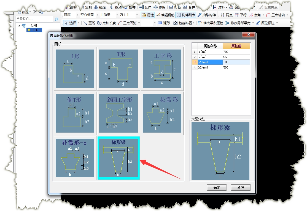Click the 梯形梁 large preview image
The image size is (307, 211).
[220, 151]
